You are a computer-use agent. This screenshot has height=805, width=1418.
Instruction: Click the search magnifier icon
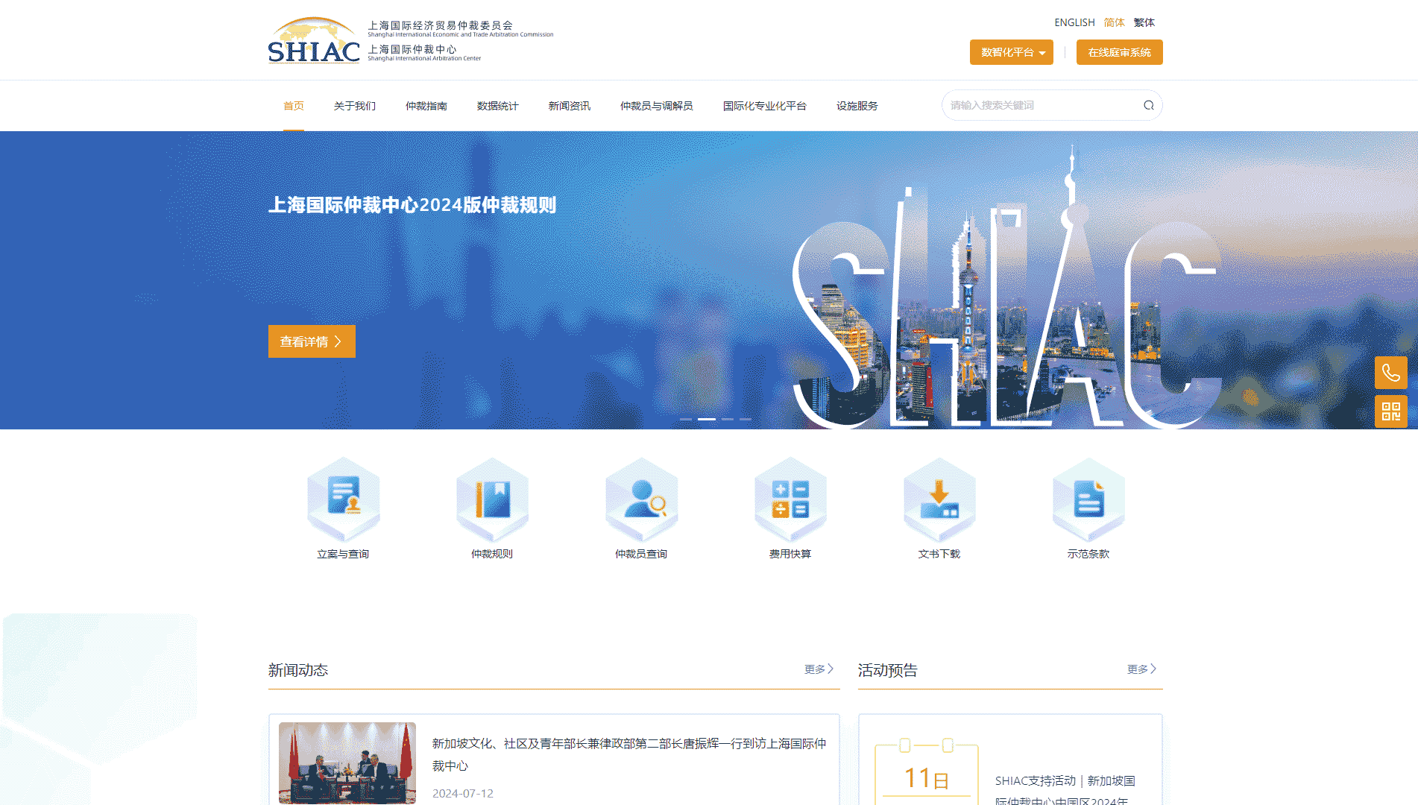[x=1149, y=105]
